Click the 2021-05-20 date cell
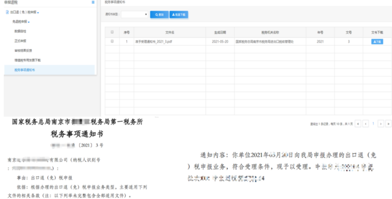 pos(220,42)
